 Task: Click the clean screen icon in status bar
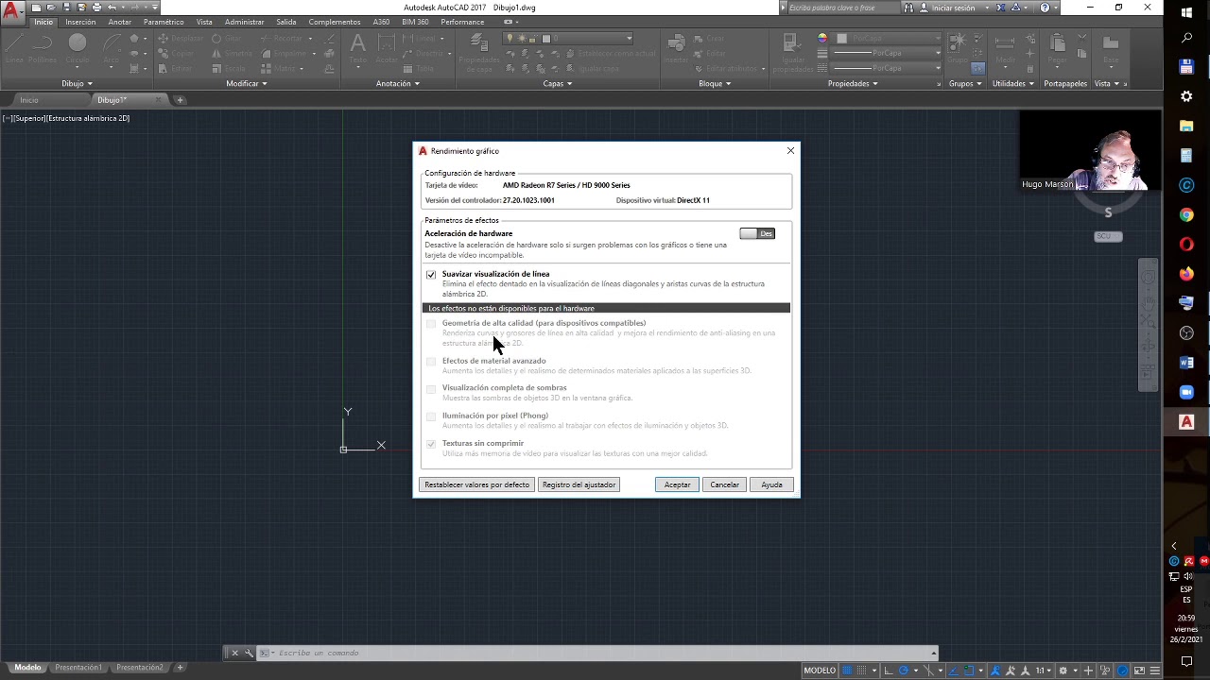(x=1139, y=671)
